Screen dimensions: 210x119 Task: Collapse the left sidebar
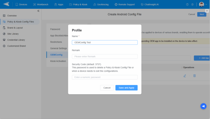38,11
